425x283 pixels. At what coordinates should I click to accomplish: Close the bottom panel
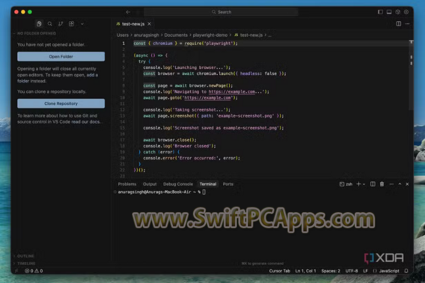click(x=407, y=184)
